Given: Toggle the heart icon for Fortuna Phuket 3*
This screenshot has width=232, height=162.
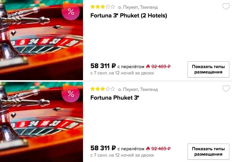Looking at the screenshot, I should click(226, 89).
